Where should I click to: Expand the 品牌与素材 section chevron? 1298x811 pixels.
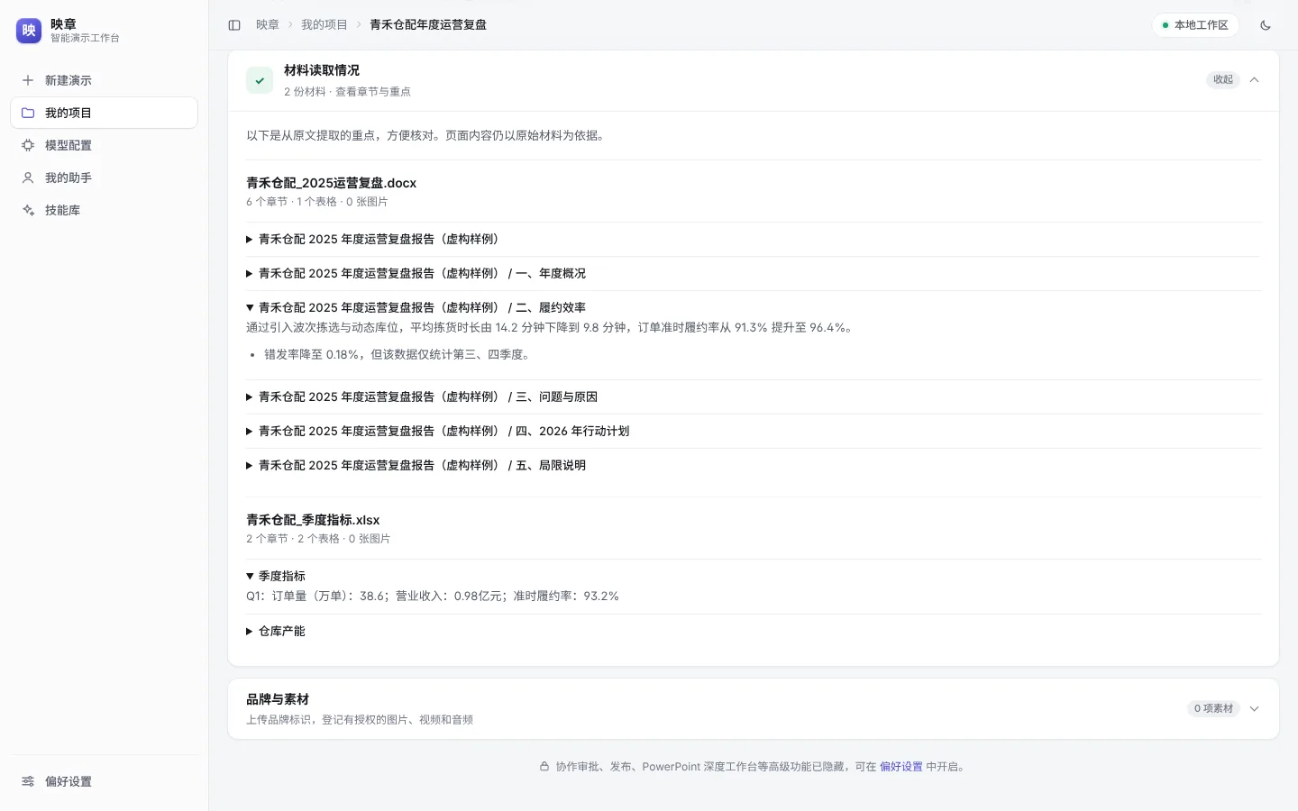click(x=1254, y=708)
